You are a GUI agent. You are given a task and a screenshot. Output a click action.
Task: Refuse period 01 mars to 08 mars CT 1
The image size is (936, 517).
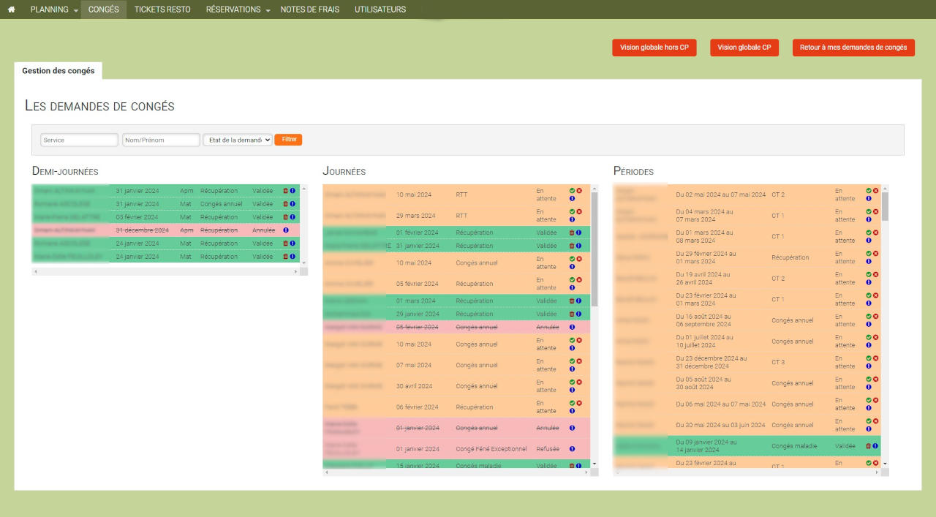875,233
